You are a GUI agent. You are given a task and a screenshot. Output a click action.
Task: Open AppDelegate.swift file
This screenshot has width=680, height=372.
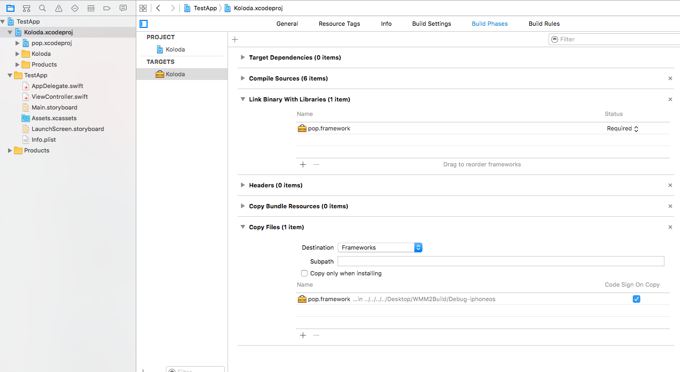click(x=57, y=86)
